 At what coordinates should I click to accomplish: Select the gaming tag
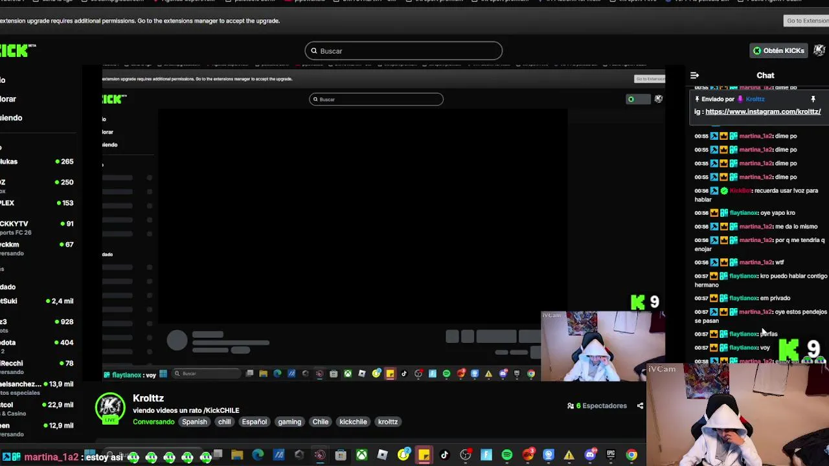click(290, 422)
